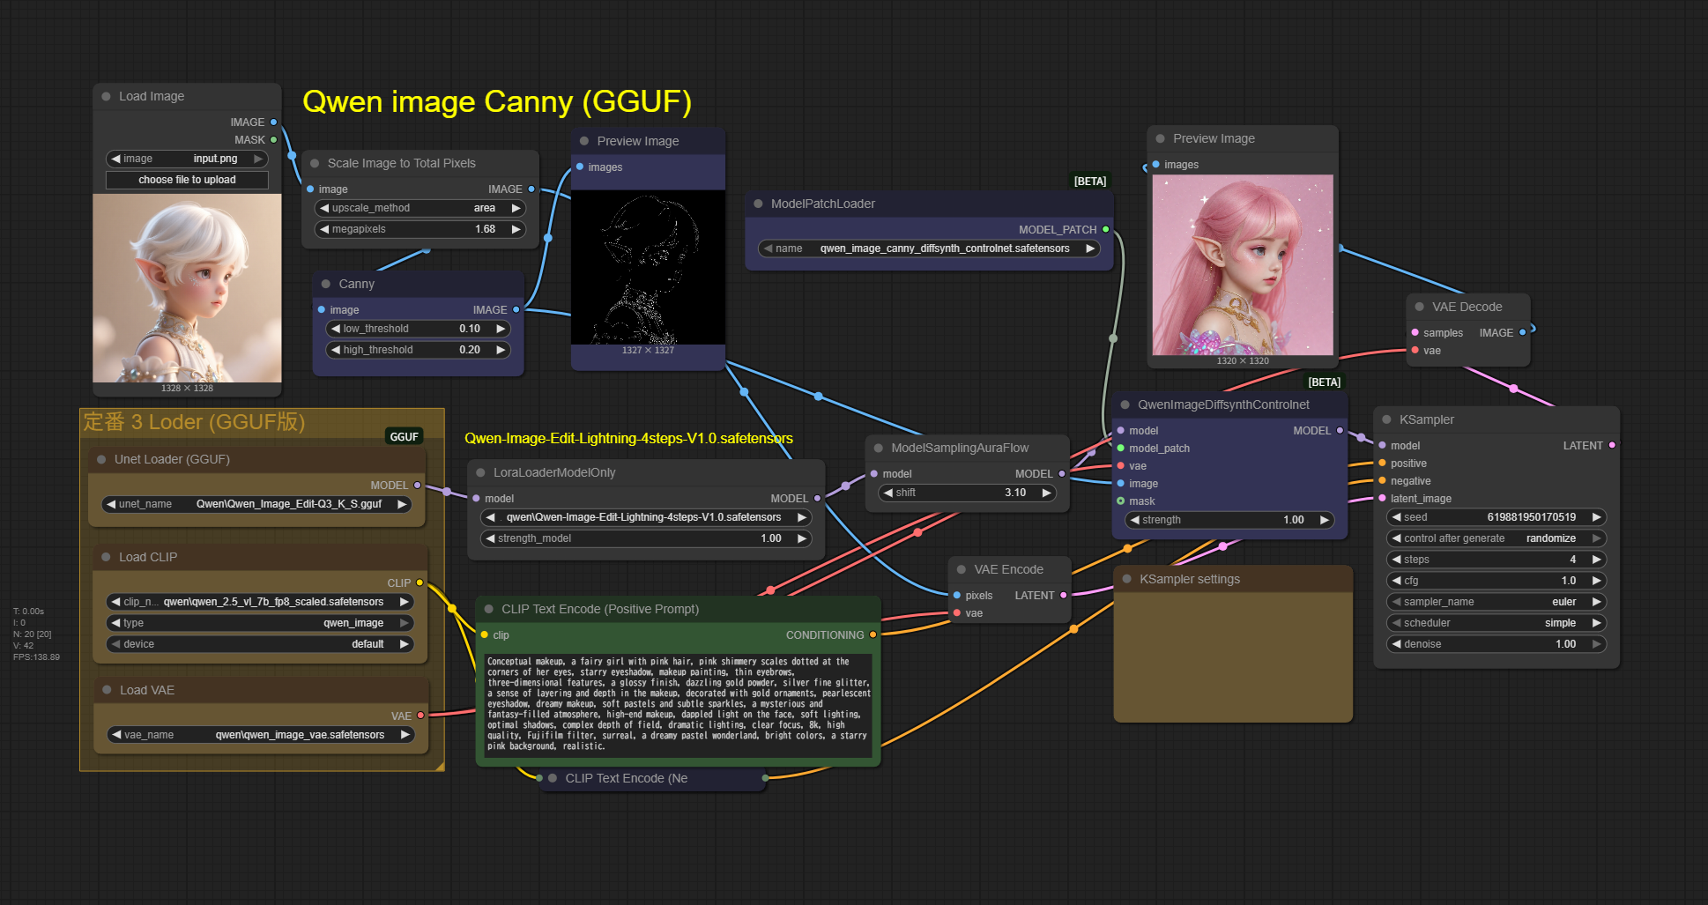Click the KSampler node collapse dot
1708x905 pixels.
click(x=1386, y=419)
